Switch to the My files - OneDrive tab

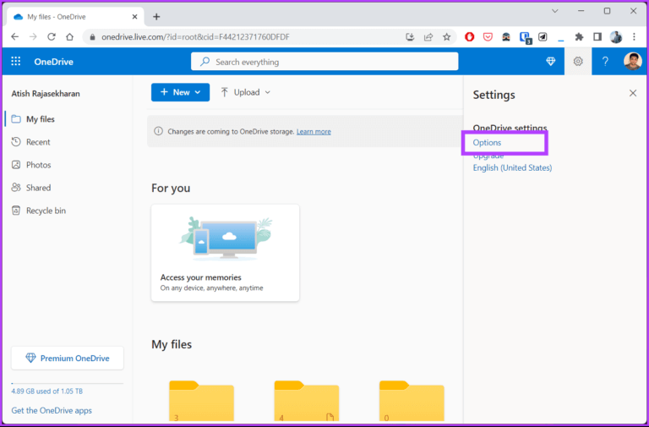point(75,17)
